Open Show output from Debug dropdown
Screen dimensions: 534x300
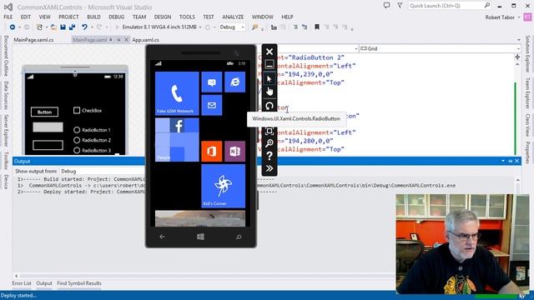coord(102,171)
